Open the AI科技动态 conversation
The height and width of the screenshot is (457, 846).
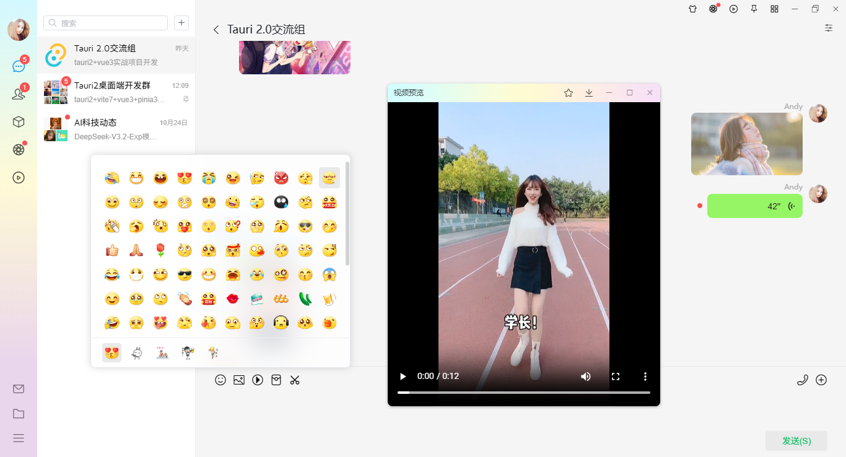116,129
